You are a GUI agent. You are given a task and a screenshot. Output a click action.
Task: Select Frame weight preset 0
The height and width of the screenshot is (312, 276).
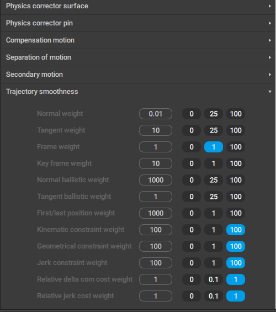point(192,147)
